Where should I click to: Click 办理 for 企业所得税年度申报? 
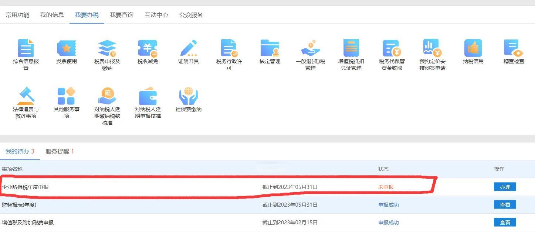[505, 187]
